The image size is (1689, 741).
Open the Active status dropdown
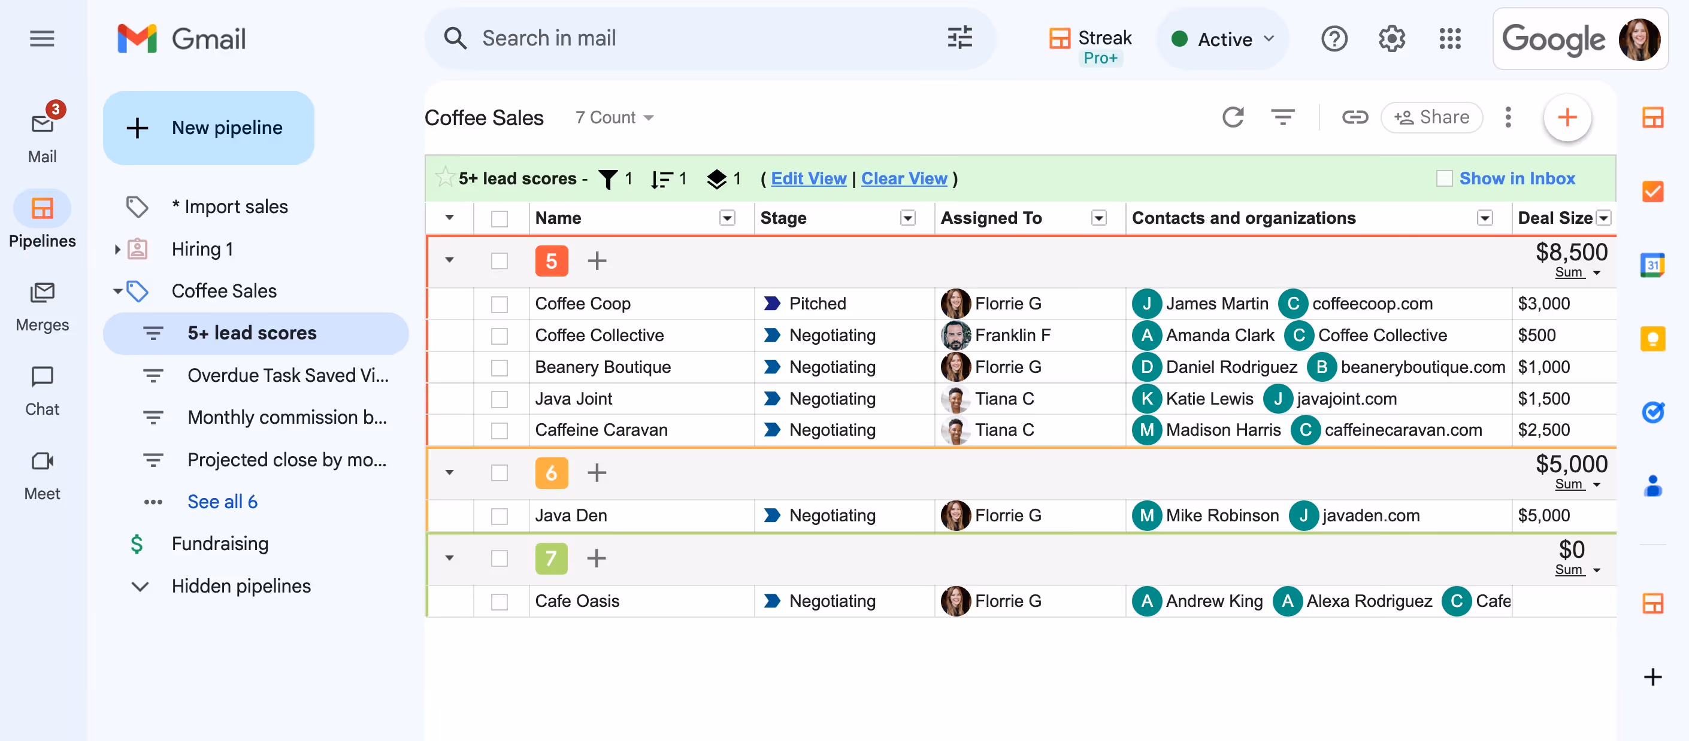coord(1222,39)
